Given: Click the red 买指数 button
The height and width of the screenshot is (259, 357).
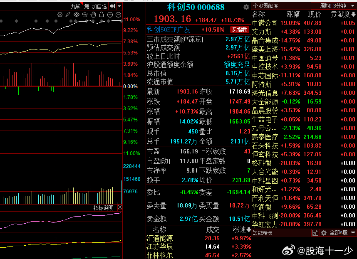Looking at the screenshot, I should point(240,30).
